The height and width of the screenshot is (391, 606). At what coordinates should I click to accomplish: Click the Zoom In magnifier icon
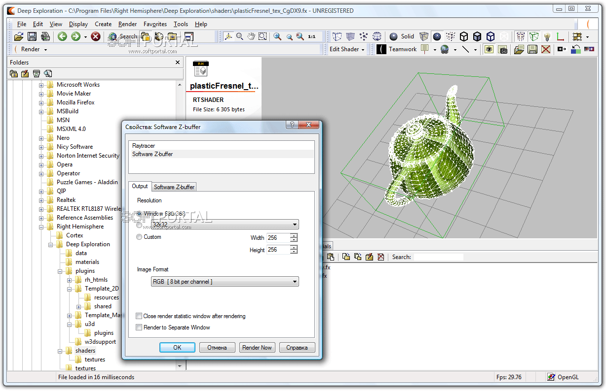277,36
